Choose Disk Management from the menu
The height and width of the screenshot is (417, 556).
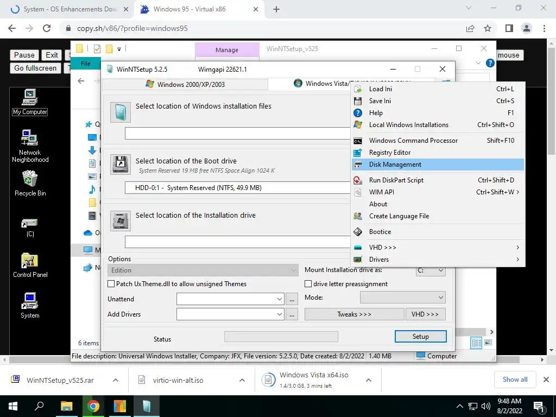tap(438, 165)
